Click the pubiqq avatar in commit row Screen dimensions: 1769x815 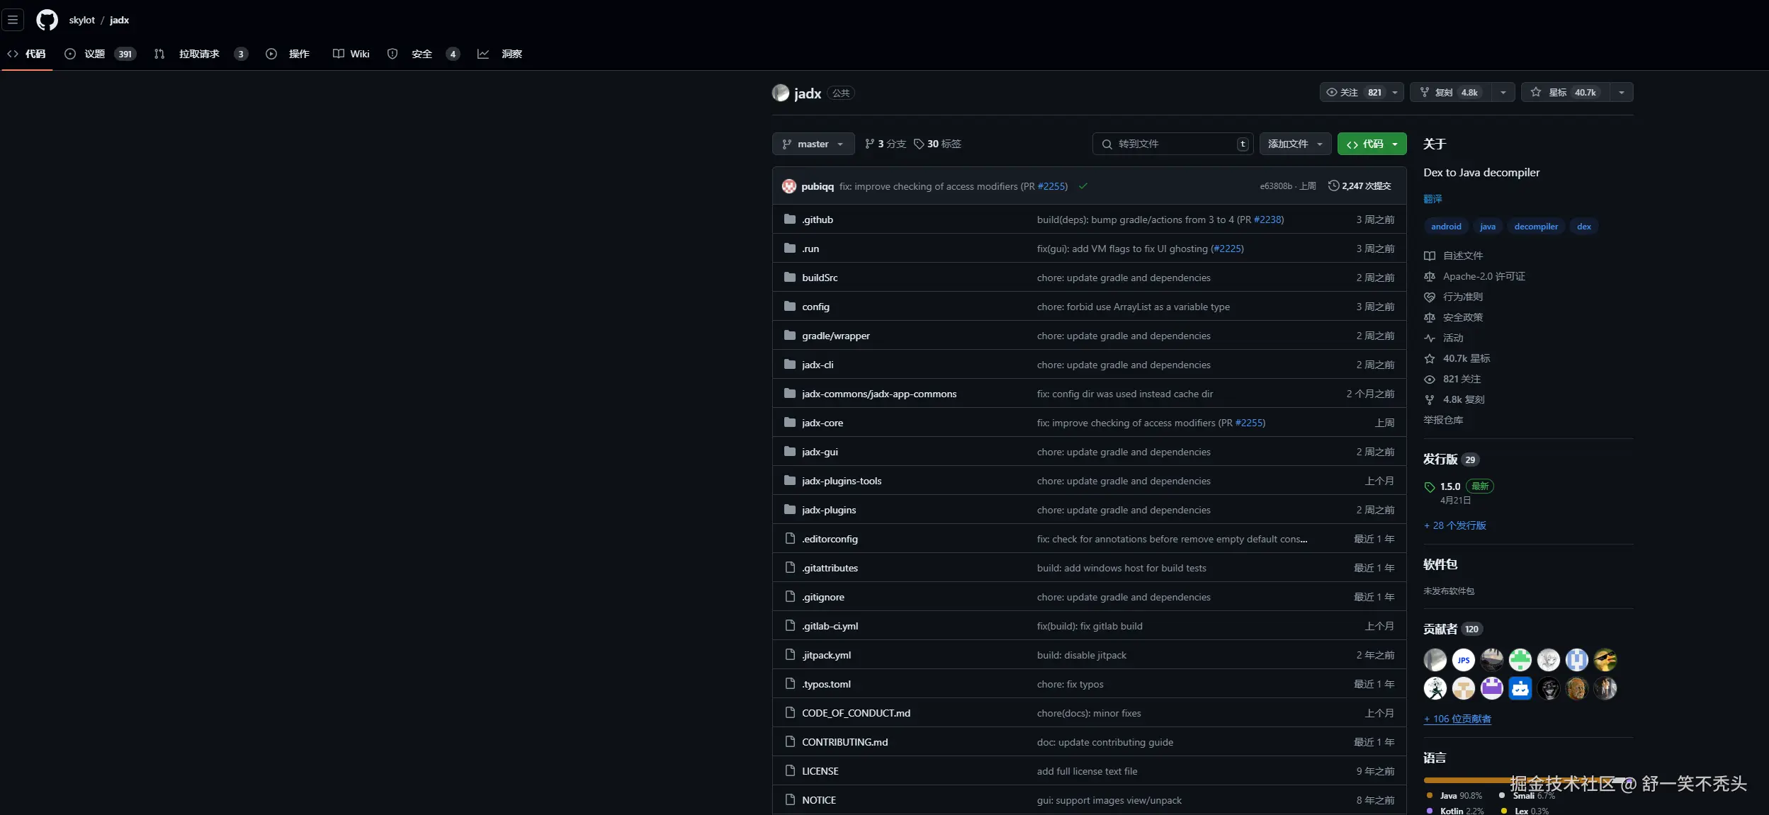point(789,186)
